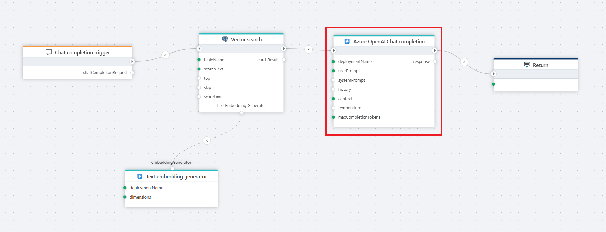Screen dimensions: 606x232
Task: Click the embeddingGenerator label
Action: [171, 162]
